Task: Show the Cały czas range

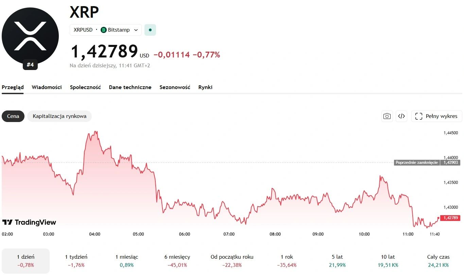Action: [x=438, y=261]
